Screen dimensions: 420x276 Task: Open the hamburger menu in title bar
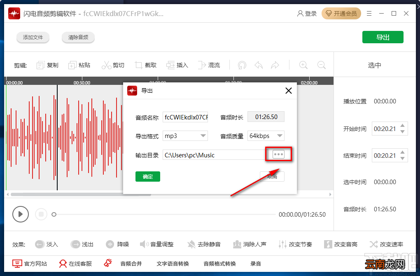pyautogui.click(x=369, y=14)
